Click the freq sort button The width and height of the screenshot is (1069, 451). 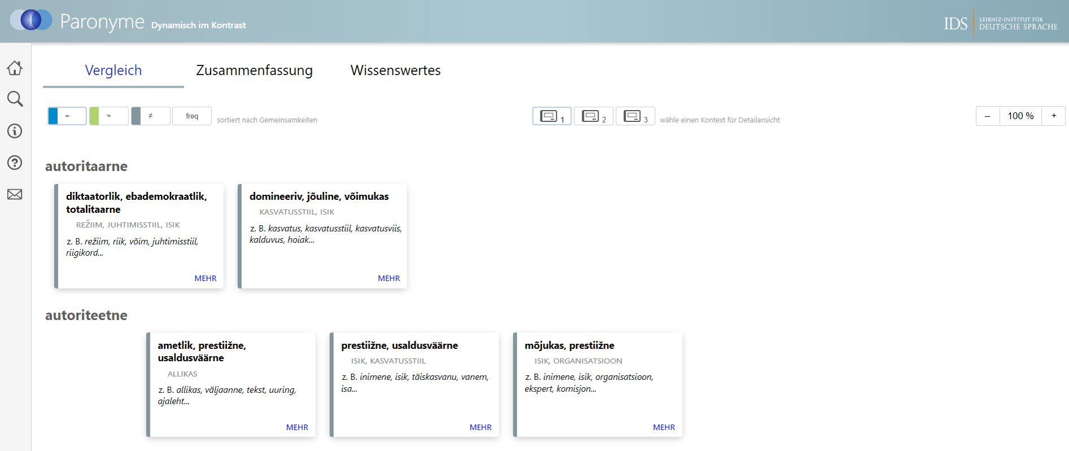[x=192, y=116]
